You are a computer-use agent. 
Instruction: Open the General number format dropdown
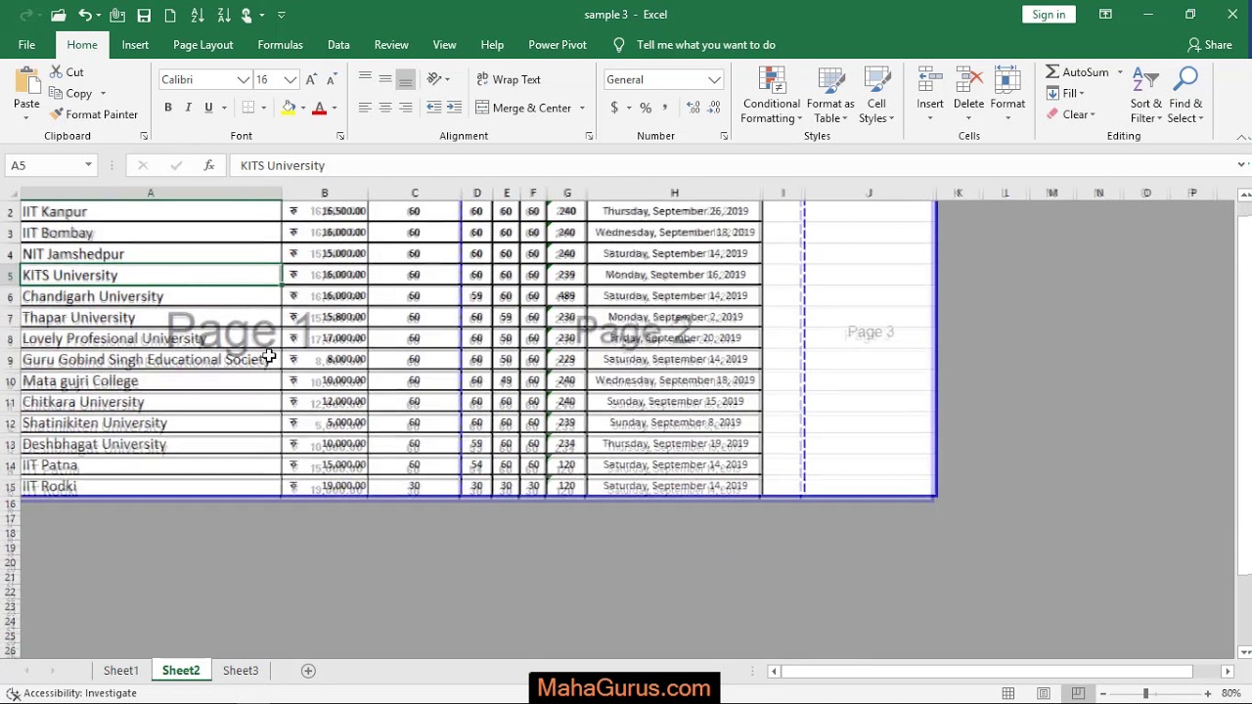tap(714, 79)
